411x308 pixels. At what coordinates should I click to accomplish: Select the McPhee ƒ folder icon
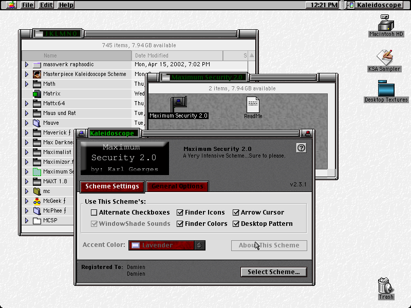pos(37,211)
